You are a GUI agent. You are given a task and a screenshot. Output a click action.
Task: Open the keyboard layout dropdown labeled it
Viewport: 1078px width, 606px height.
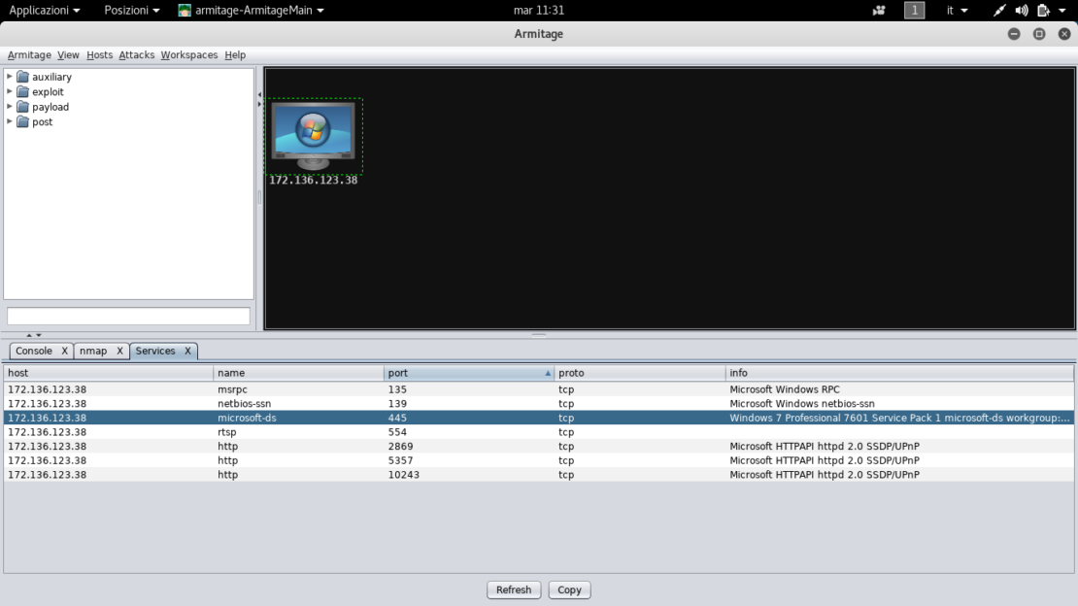[x=953, y=11]
